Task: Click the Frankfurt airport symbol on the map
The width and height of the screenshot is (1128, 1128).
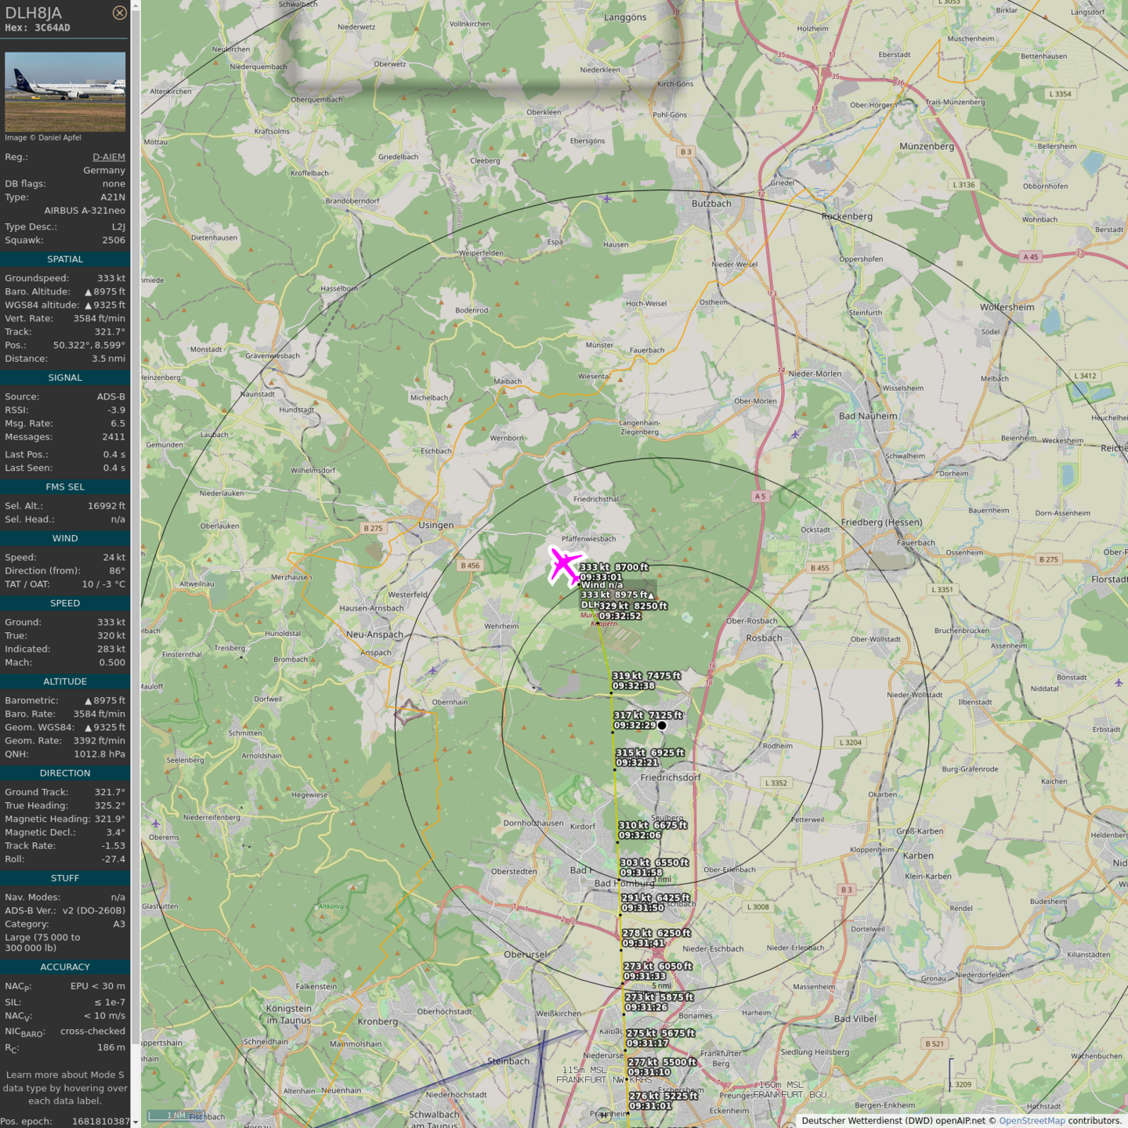Action: [x=603, y=1115]
